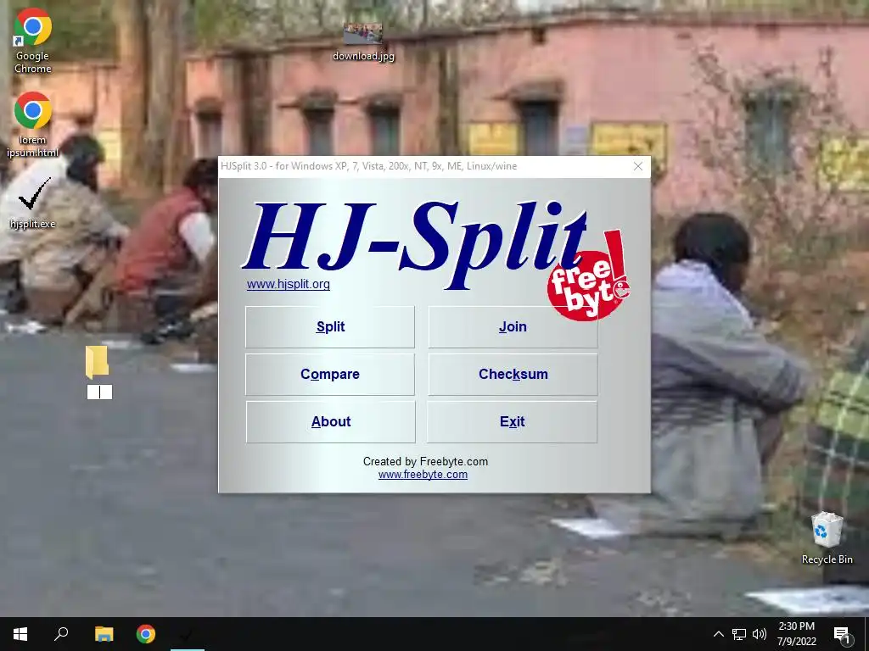Show the About dialog

point(330,422)
